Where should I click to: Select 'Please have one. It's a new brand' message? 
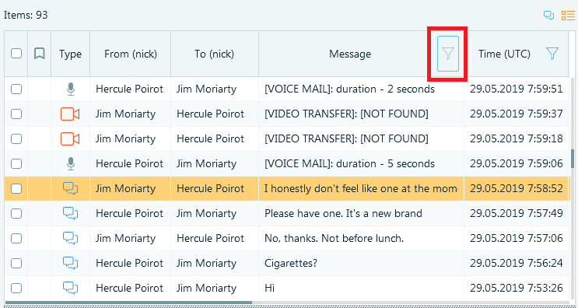[343, 213]
